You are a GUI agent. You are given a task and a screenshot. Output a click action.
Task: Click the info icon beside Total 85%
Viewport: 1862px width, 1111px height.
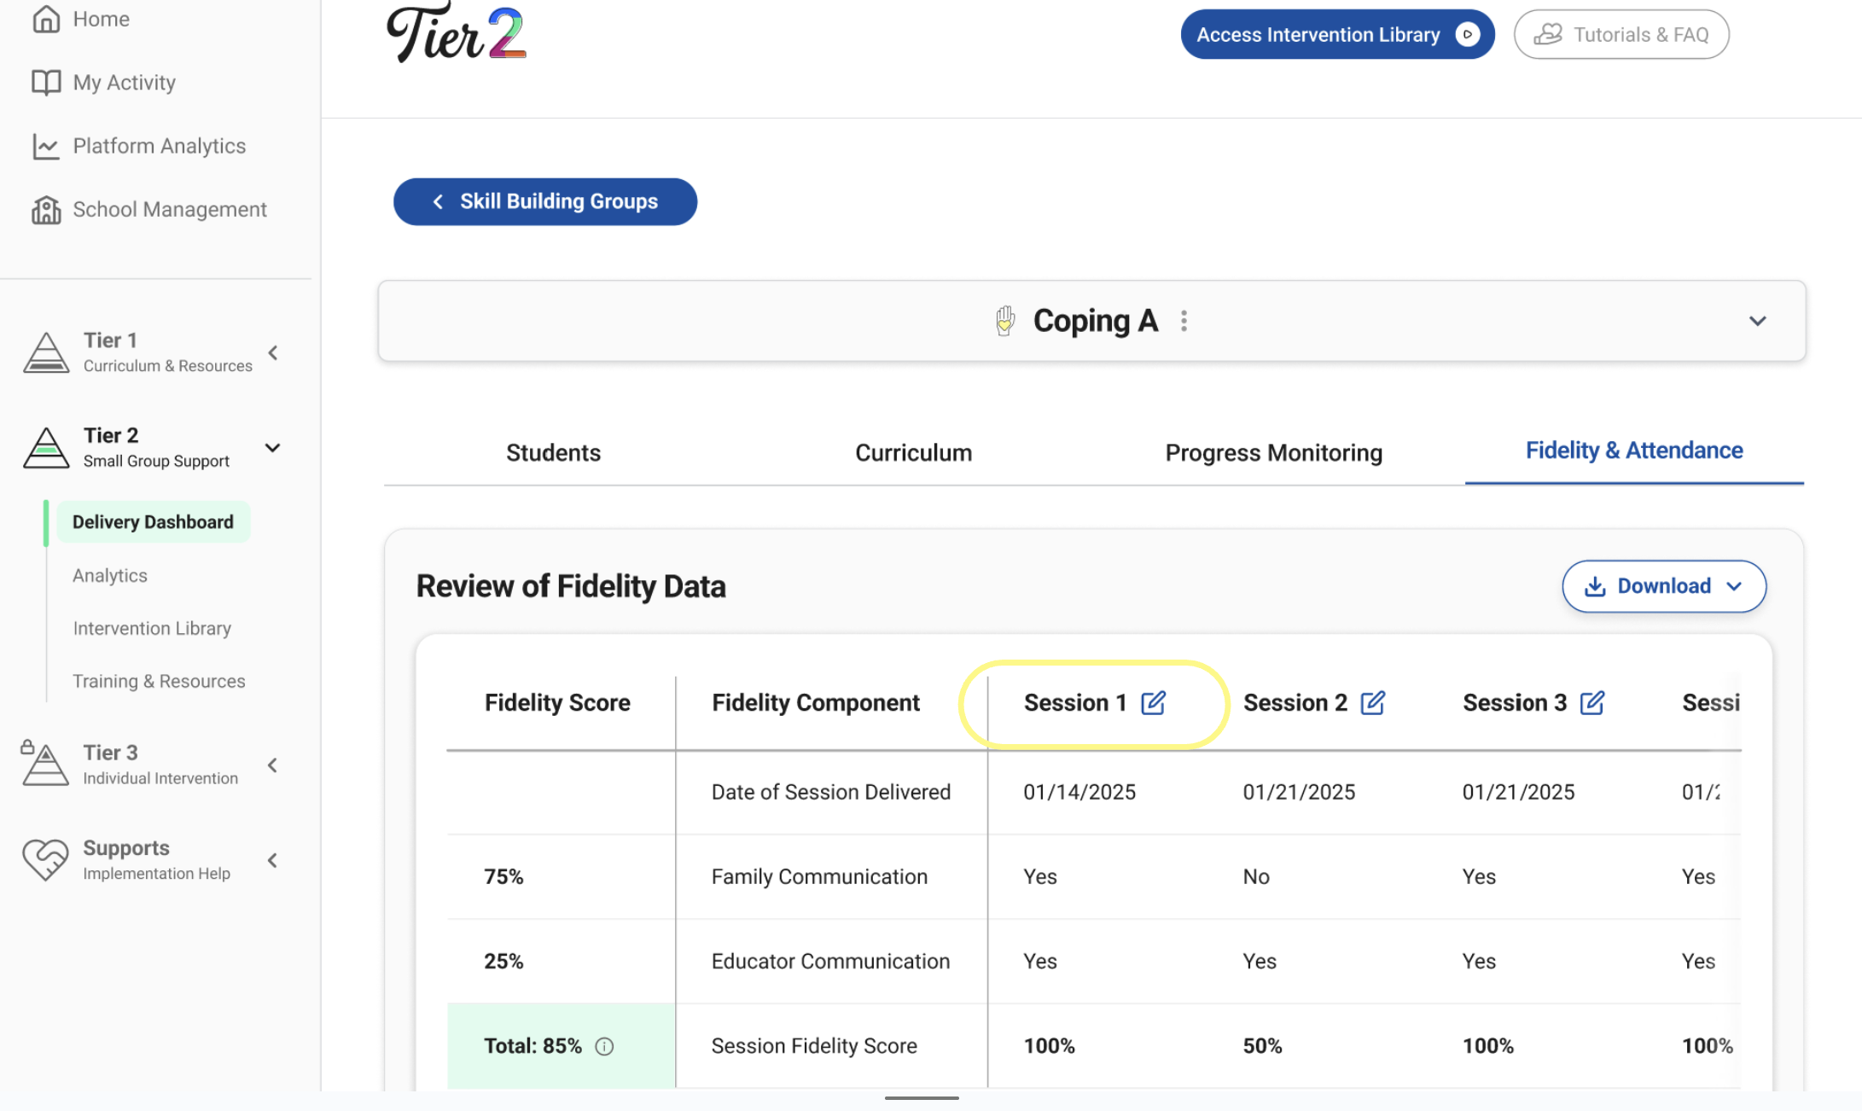point(604,1046)
